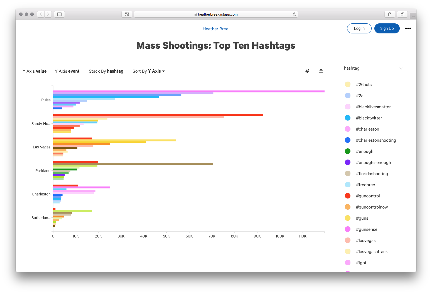Click the show all tabs icon
The width and height of the screenshot is (432, 294).
click(402, 14)
